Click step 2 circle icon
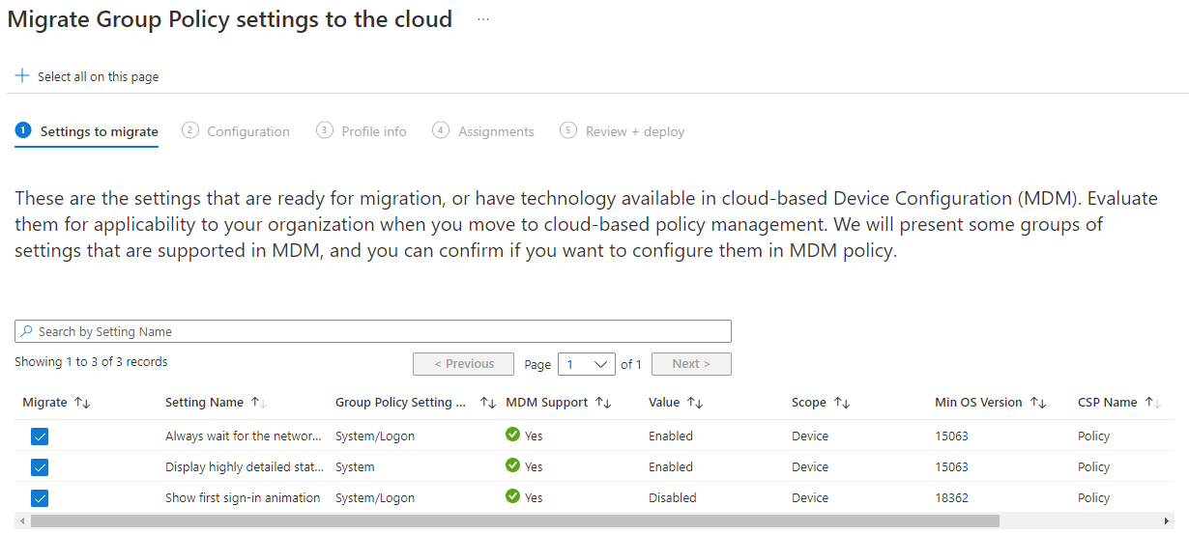Screen dimensions: 1189x535 [190, 130]
